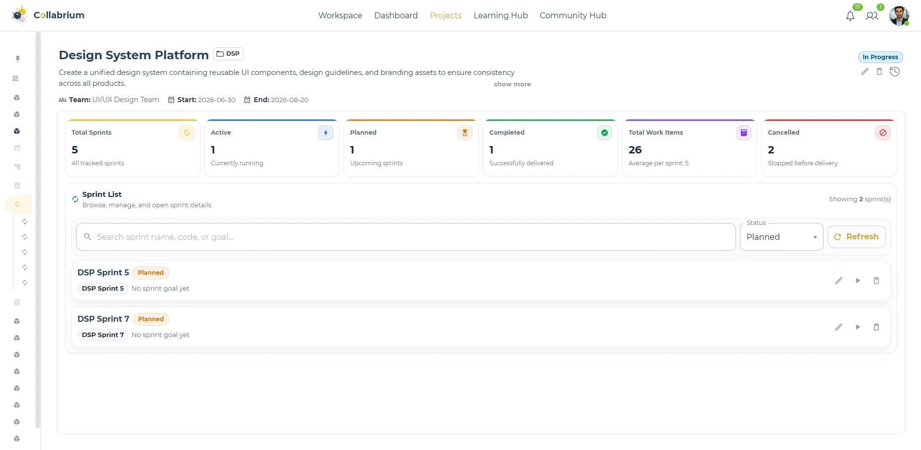Click the Active lightning bolt icon
The width and height of the screenshot is (921, 450).
click(x=326, y=133)
